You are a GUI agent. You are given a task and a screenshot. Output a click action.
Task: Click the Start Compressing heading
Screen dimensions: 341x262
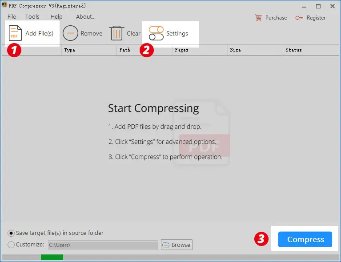[153, 108]
